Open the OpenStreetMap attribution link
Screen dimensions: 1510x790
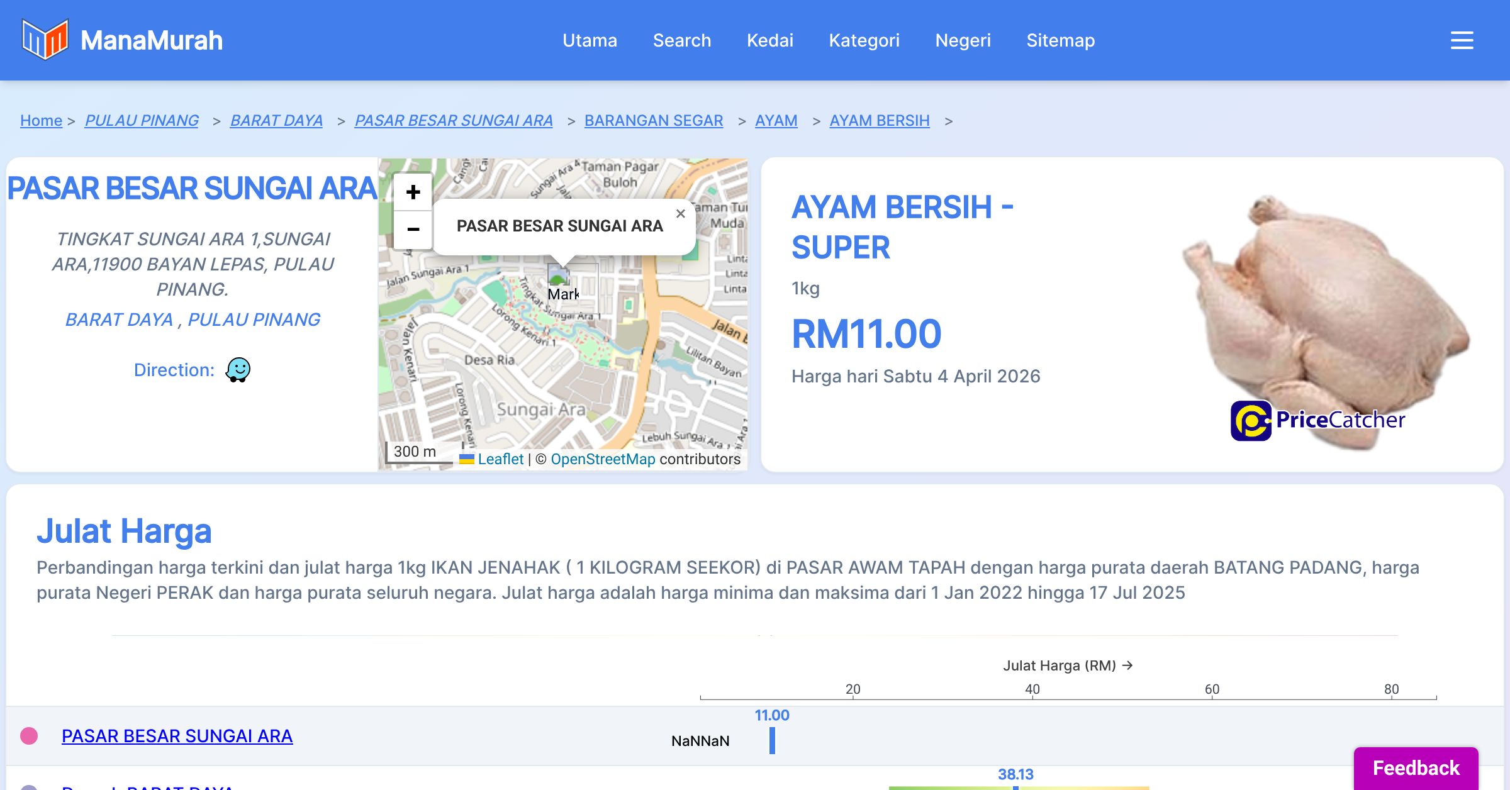tap(603, 459)
